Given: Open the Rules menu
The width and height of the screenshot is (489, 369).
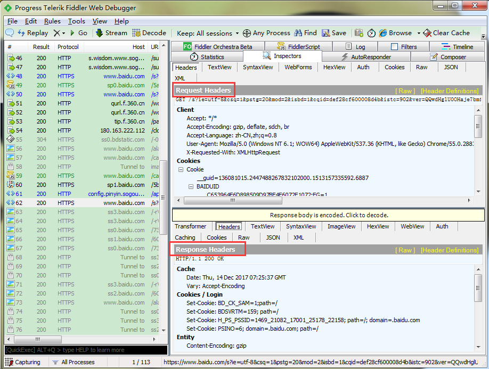Looking at the screenshot, I should 52,21.
